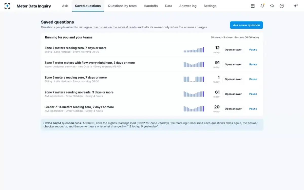Click the Meter Data Inquiry logo icon
The image size is (304, 190).
pos(7,6)
